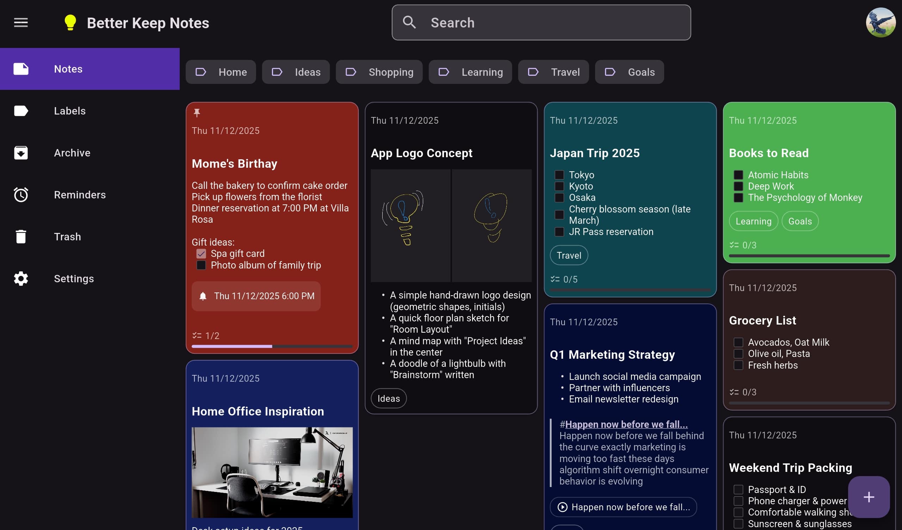Click inside the Search field
The height and width of the screenshot is (530, 902).
[x=541, y=22]
